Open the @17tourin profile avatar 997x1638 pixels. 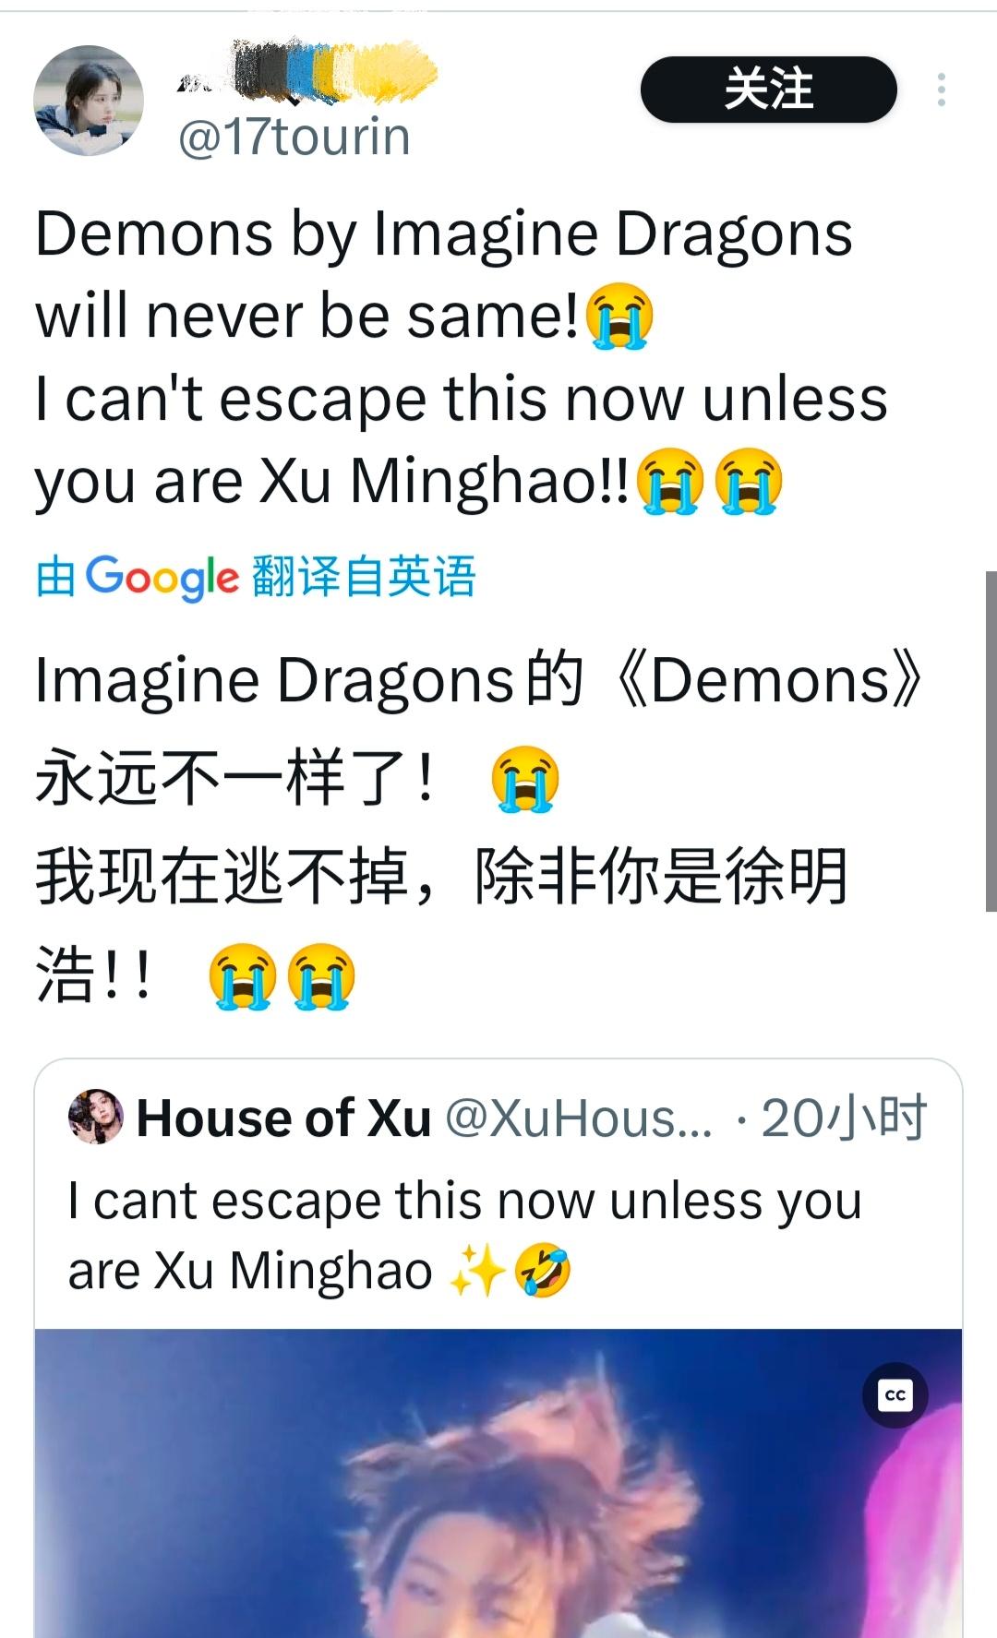pos(89,101)
